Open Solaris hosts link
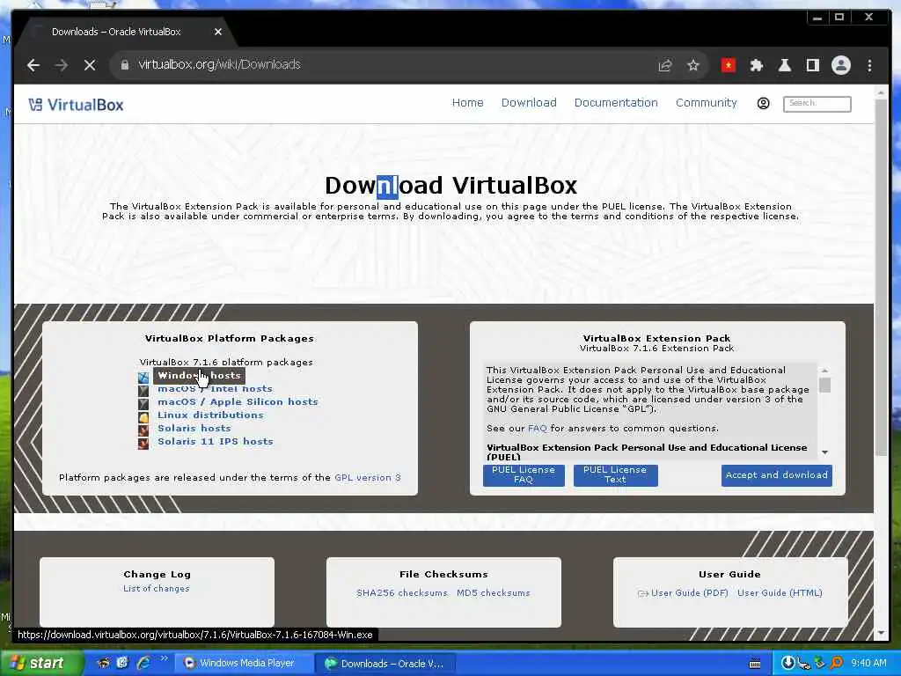The image size is (901, 676). tap(194, 429)
